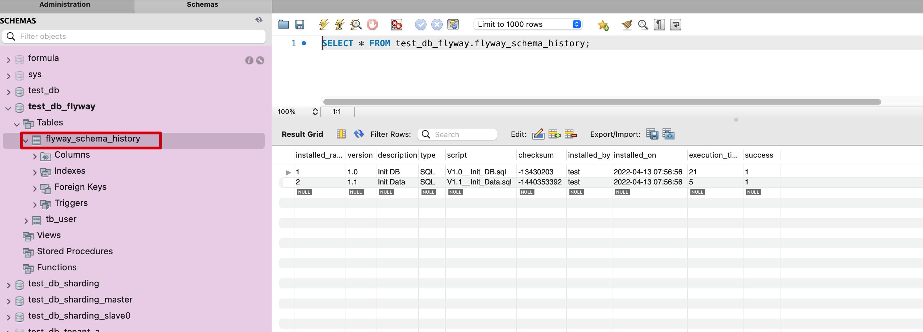Expand the test_db schema
923x332 pixels.
(x=9, y=92)
